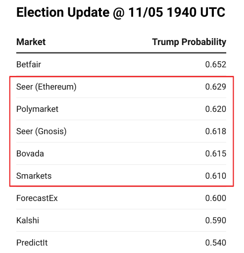The width and height of the screenshot is (244, 253).
Task: Select the Betfair market row
Action: [x=121, y=64]
